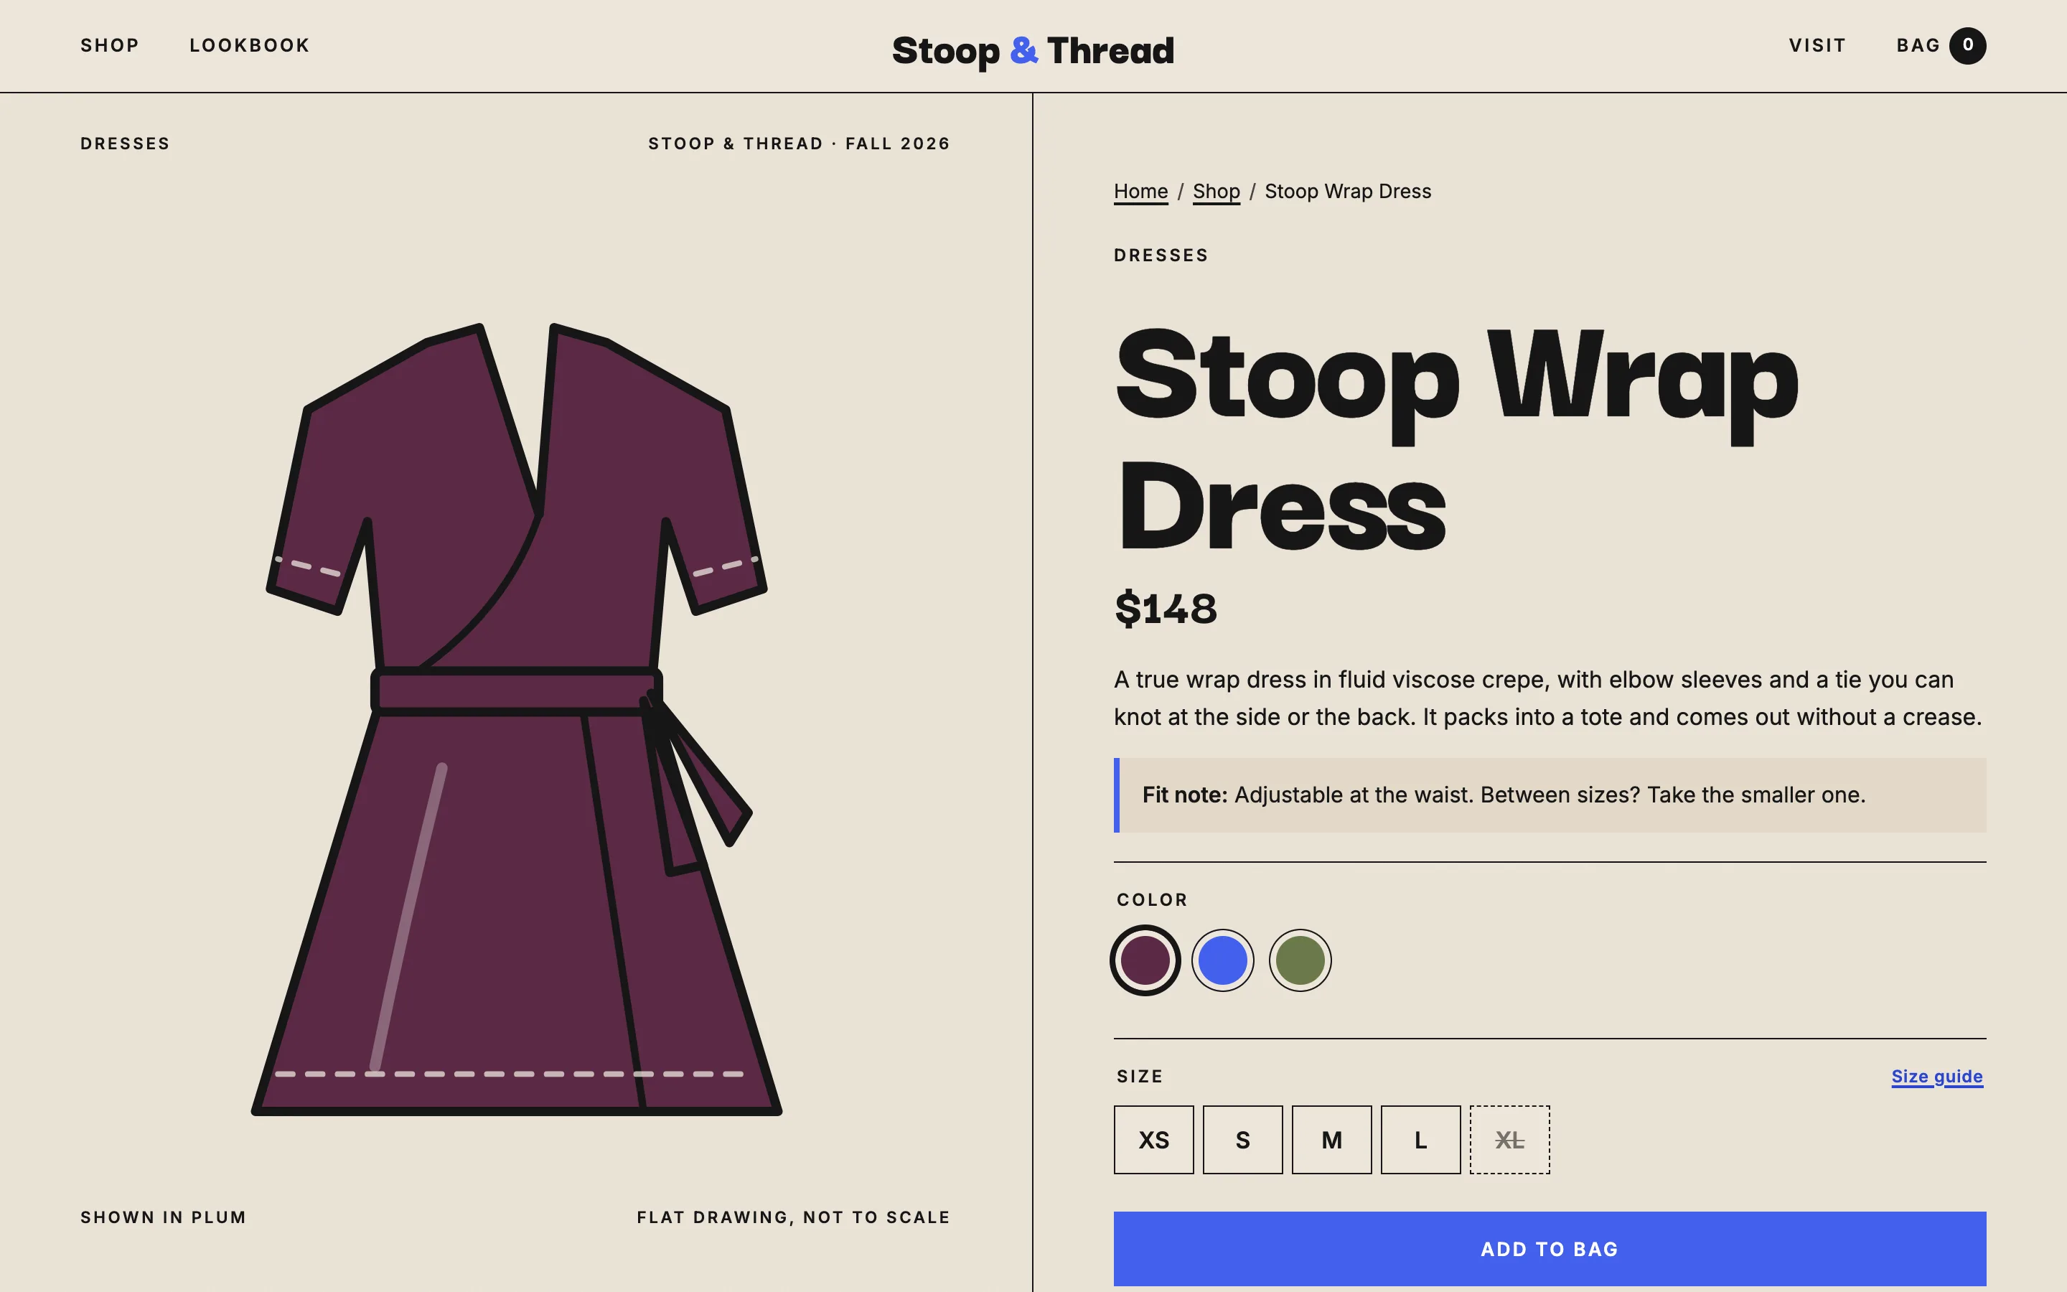Open the Visit page
Screen dimensions: 2067x1292
(1817, 45)
